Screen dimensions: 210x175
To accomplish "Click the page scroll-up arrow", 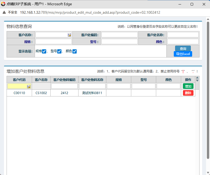I will [x=208, y=19].
